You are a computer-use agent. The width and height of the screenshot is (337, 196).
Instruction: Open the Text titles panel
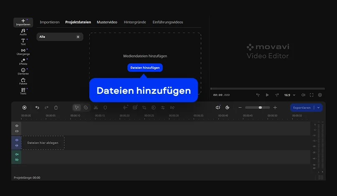point(23,42)
